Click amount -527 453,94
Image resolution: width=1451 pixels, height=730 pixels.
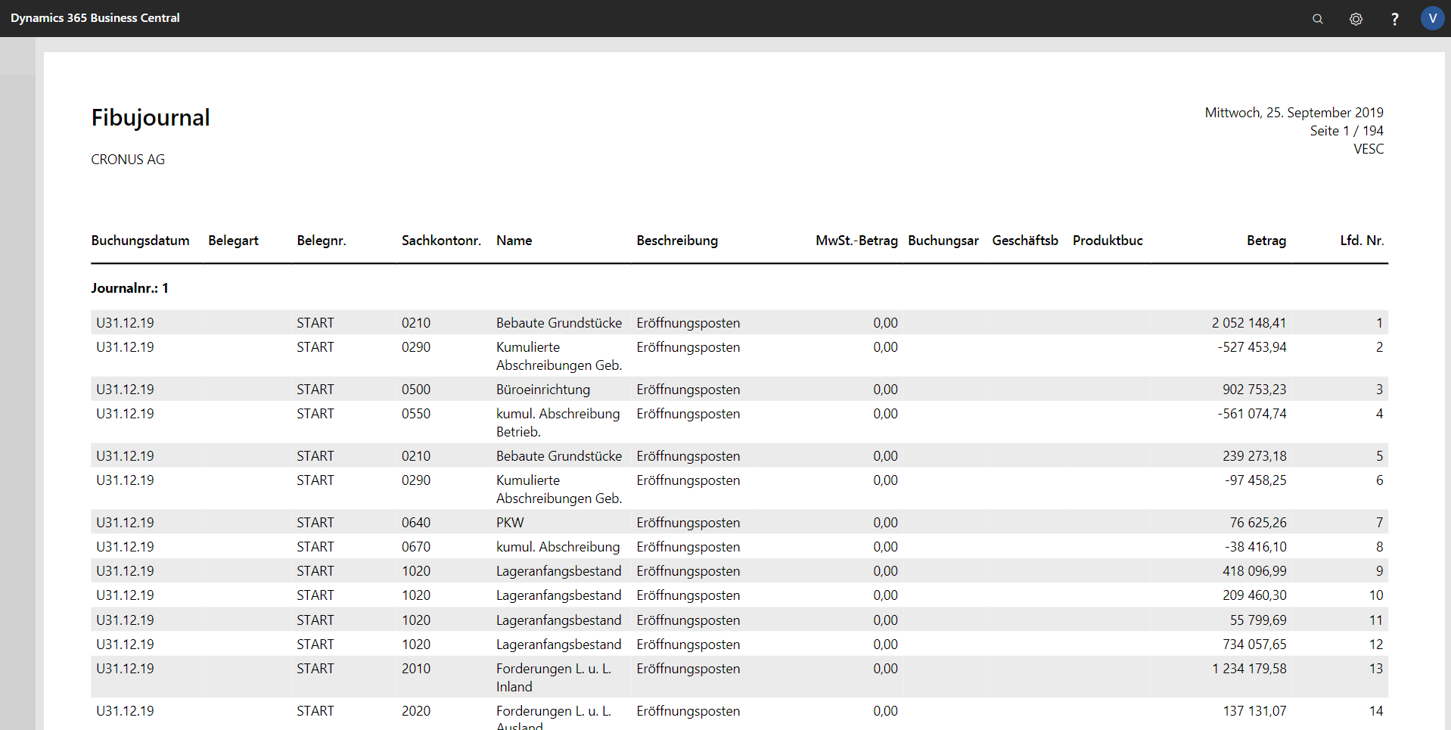pyautogui.click(x=1252, y=347)
